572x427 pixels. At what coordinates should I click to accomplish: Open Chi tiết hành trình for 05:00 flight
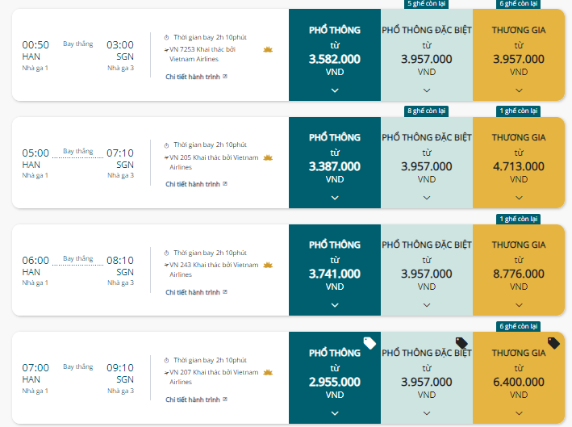(x=196, y=184)
